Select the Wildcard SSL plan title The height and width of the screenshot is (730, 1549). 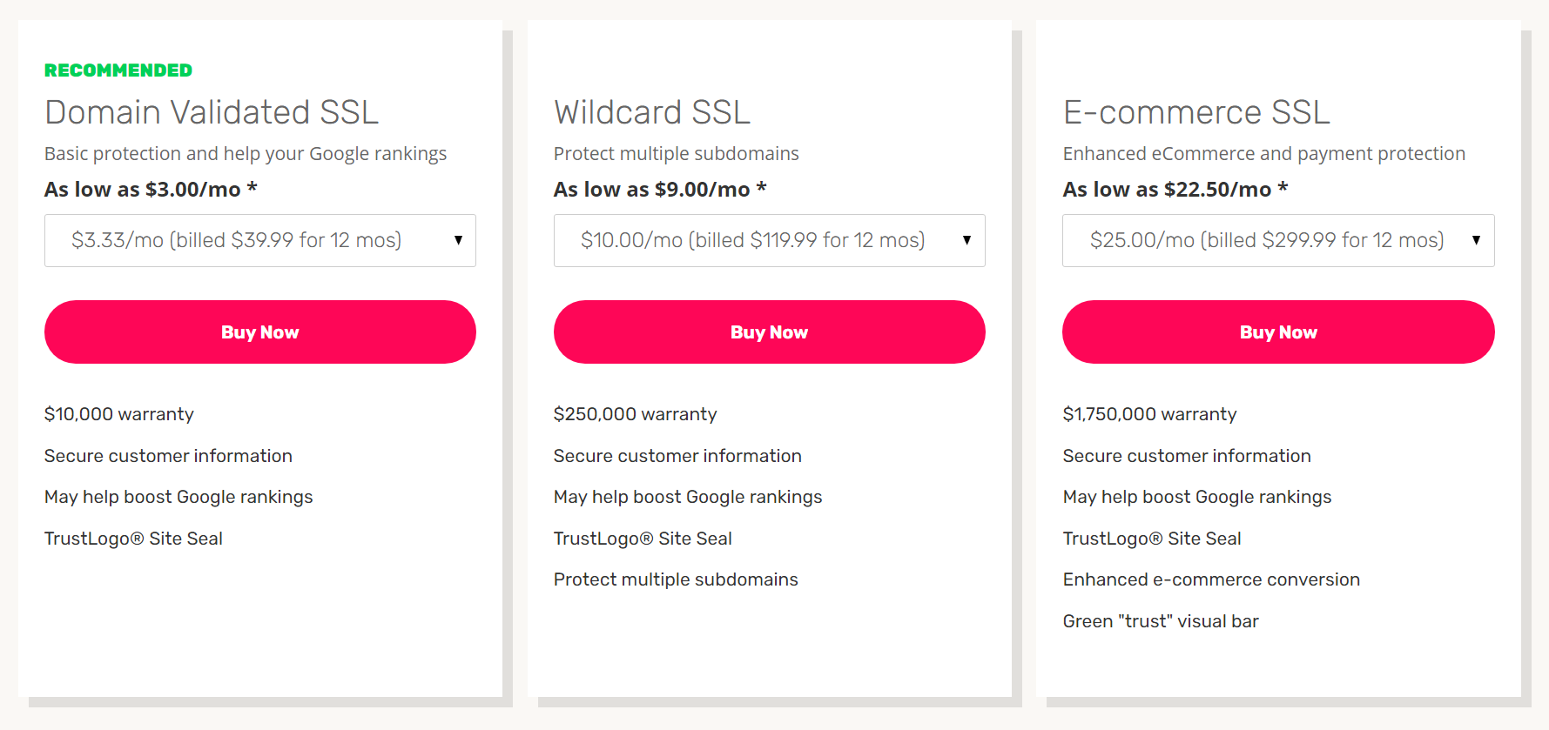pos(651,111)
